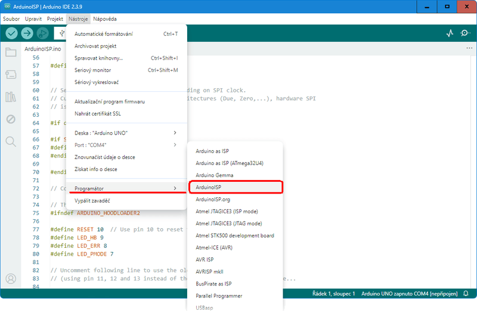Open the Boards Manager sidebar icon

(x=11, y=74)
